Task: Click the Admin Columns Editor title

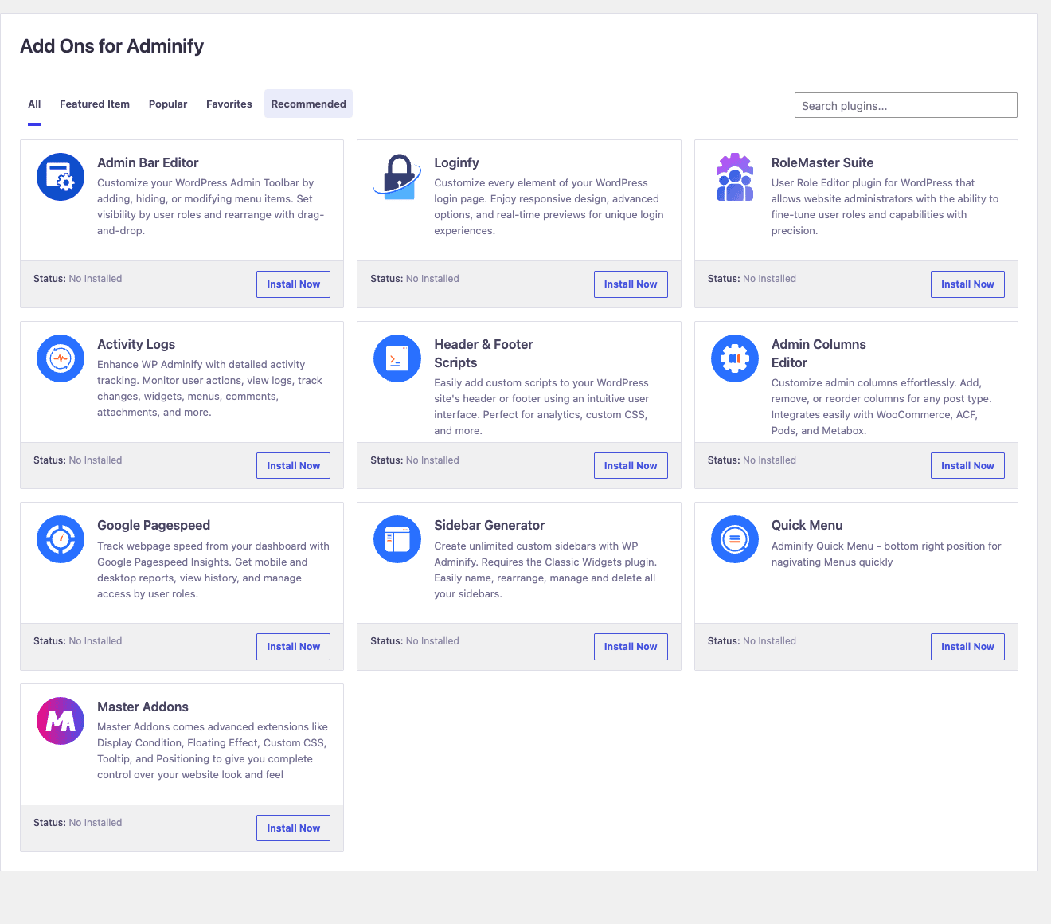Action: point(819,354)
